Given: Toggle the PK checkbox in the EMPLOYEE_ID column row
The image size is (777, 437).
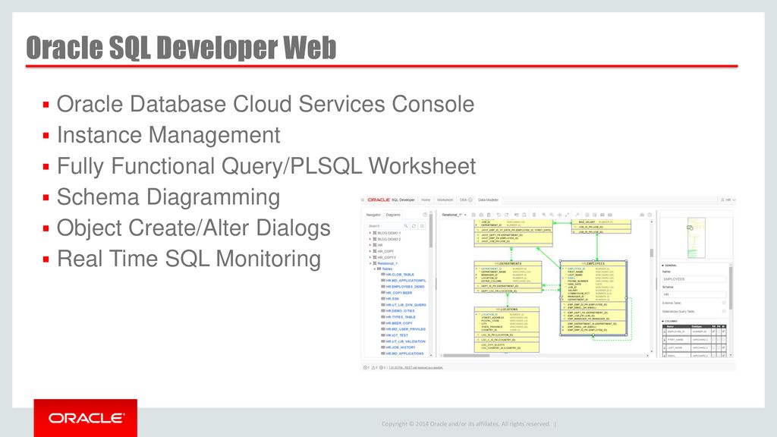Looking at the screenshot, I should (x=713, y=332).
